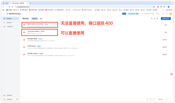Click the orange file icon of the Hosted repository
175x103 pixels.
coord(24,40)
